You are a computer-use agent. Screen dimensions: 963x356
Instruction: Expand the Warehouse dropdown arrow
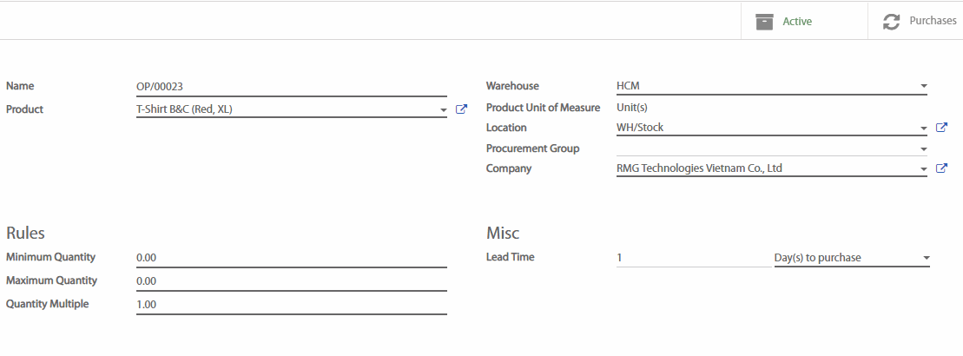pyautogui.click(x=923, y=87)
